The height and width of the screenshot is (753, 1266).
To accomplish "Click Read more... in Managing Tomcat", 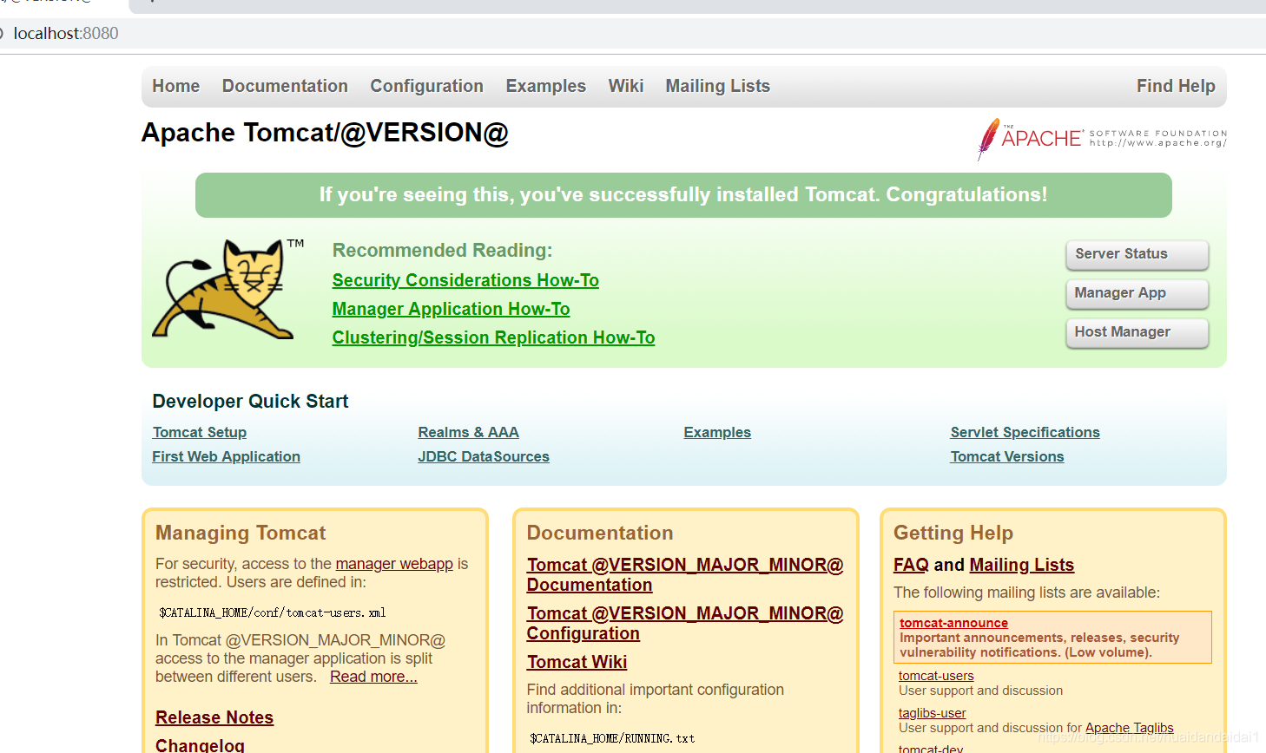I will click(x=373, y=677).
